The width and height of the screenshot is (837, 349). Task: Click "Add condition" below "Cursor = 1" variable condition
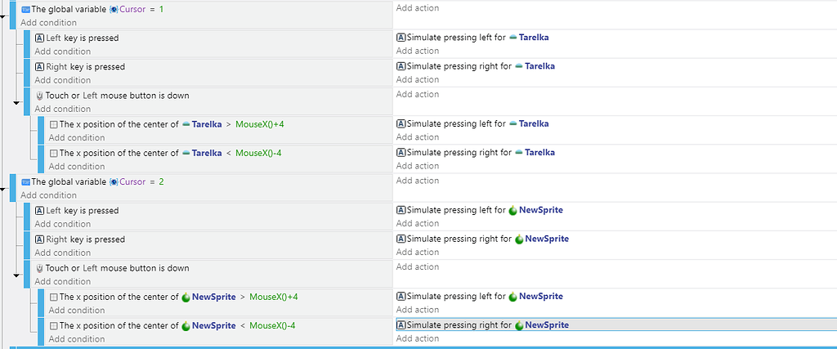coord(48,23)
